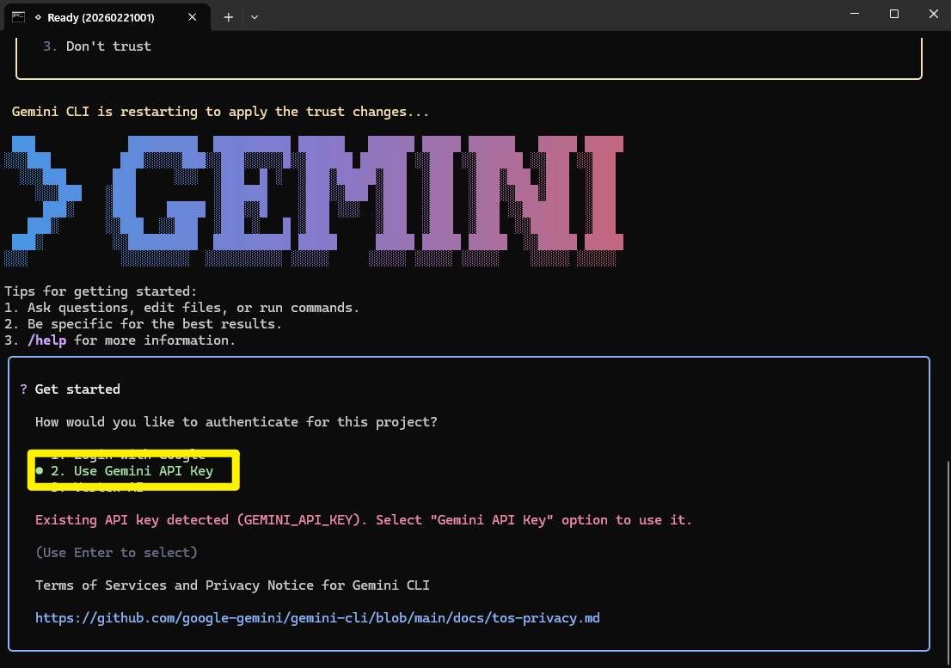Close the "Ready (20260221001)" tab
The image size is (951, 668).
192,15
